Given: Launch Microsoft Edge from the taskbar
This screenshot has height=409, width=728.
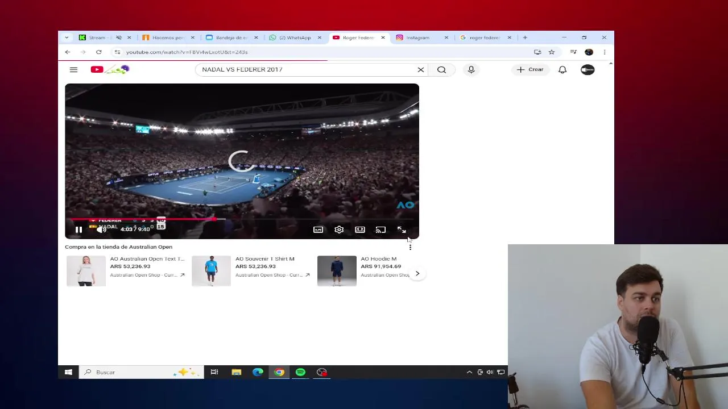Looking at the screenshot, I should pyautogui.click(x=258, y=372).
